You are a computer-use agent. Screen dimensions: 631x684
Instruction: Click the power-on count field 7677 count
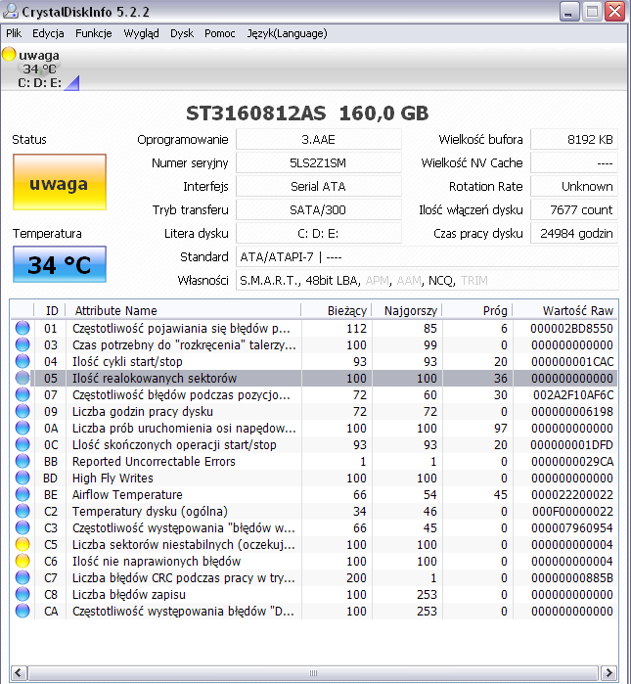(574, 210)
